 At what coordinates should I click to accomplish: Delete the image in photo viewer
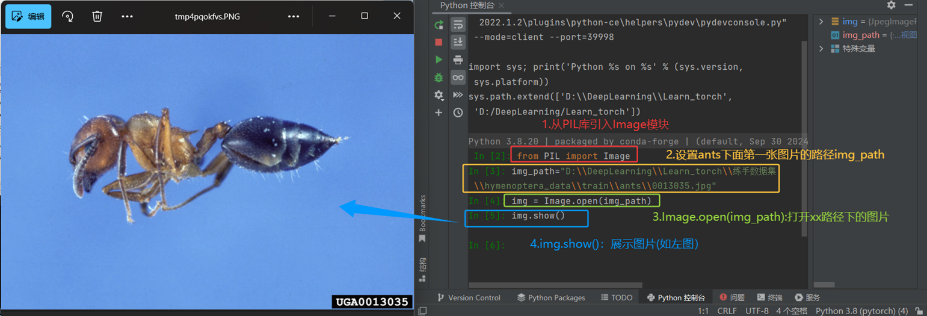coord(97,16)
